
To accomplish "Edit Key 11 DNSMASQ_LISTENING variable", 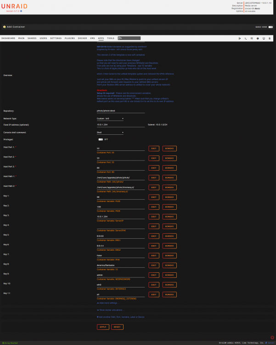I will (x=154, y=294).
